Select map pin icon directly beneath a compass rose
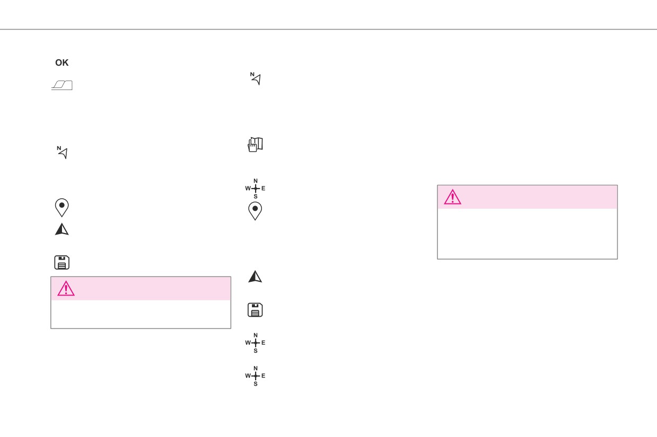 click(255, 211)
